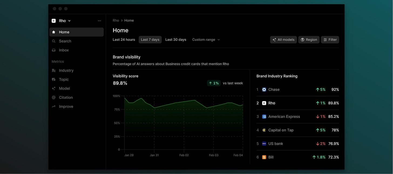The image size is (393, 174).
Task: Click the red down arrow for US bank
Action: click(317, 144)
